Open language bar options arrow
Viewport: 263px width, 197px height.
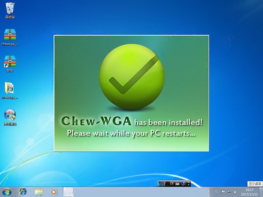[x=188, y=184]
